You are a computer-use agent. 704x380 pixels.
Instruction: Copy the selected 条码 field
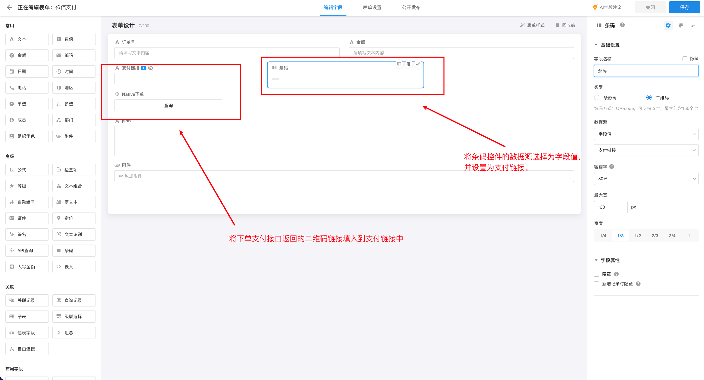pyautogui.click(x=399, y=64)
